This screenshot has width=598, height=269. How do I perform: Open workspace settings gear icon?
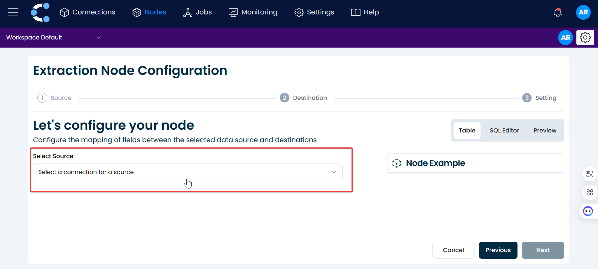(x=585, y=38)
